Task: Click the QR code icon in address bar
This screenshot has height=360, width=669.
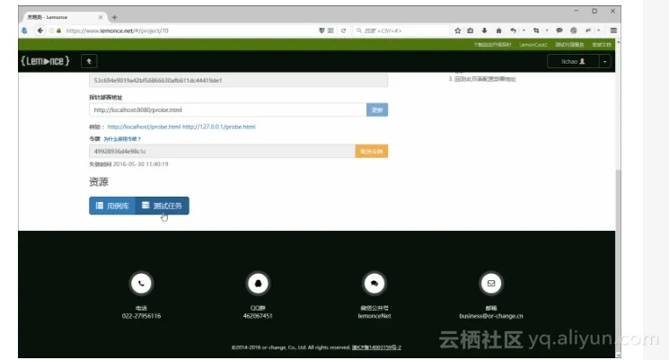Action: [x=330, y=31]
